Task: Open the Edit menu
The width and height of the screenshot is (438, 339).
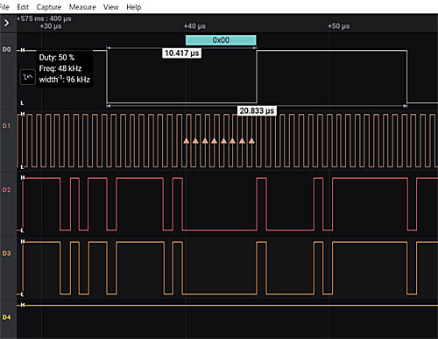Action: pyautogui.click(x=23, y=7)
